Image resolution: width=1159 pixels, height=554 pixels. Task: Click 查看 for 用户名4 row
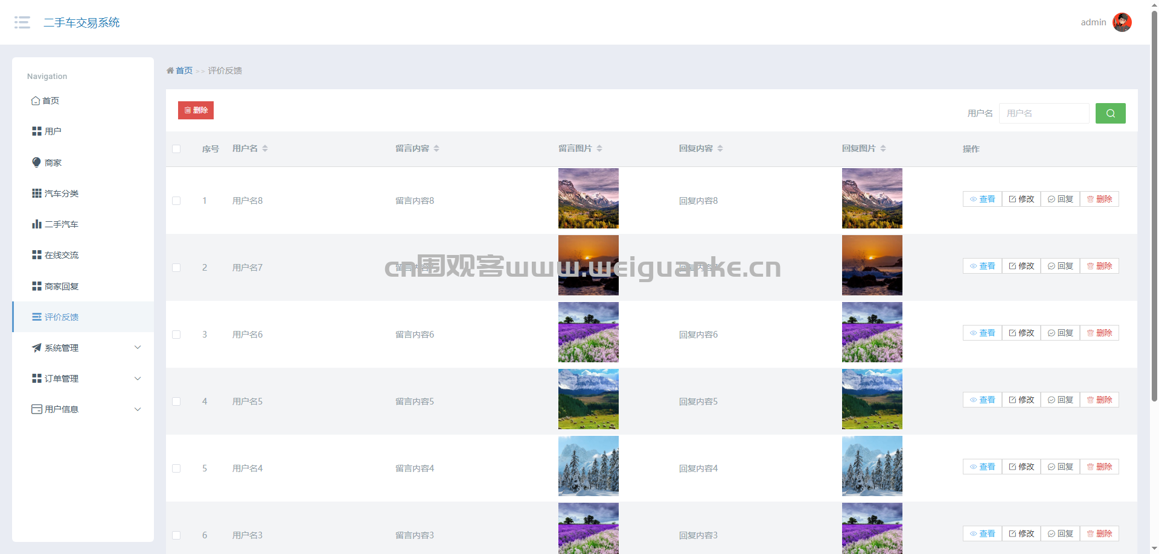pyautogui.click(x=982, y=467)
